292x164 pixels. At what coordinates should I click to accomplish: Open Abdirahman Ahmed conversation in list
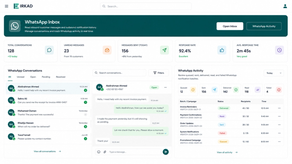[48, 88]
